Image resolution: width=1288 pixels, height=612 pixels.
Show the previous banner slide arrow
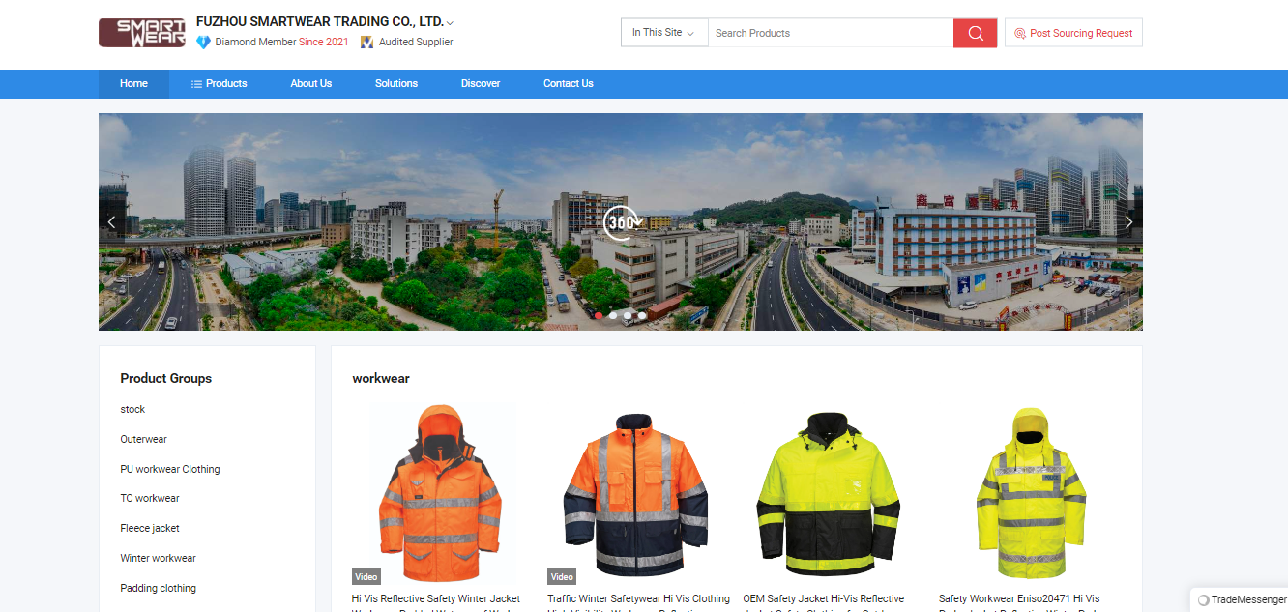click(112, 222)
